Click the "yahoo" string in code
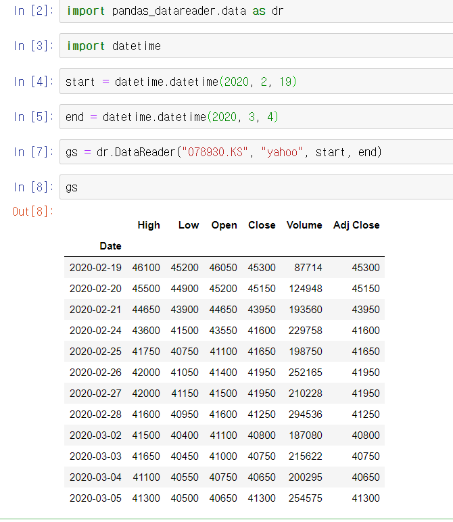Screen dimensions: 453x522 [x=282, y=152]
